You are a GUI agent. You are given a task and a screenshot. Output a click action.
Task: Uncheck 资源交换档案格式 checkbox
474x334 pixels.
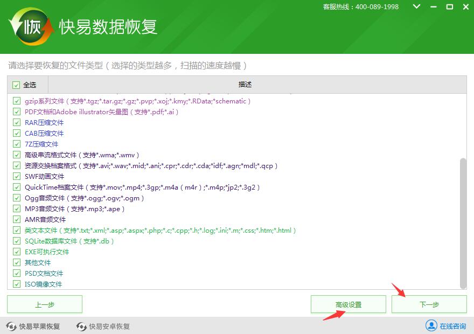coord(17,165)
